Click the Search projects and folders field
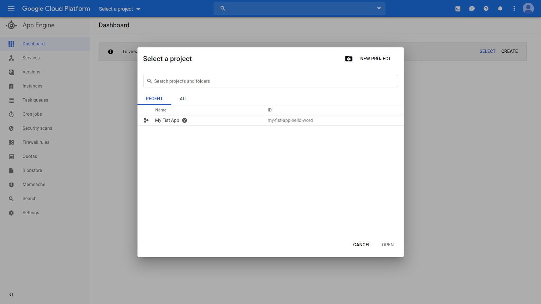Image resolution: width=541 pixels, height=304 pixels. point(270,81)
